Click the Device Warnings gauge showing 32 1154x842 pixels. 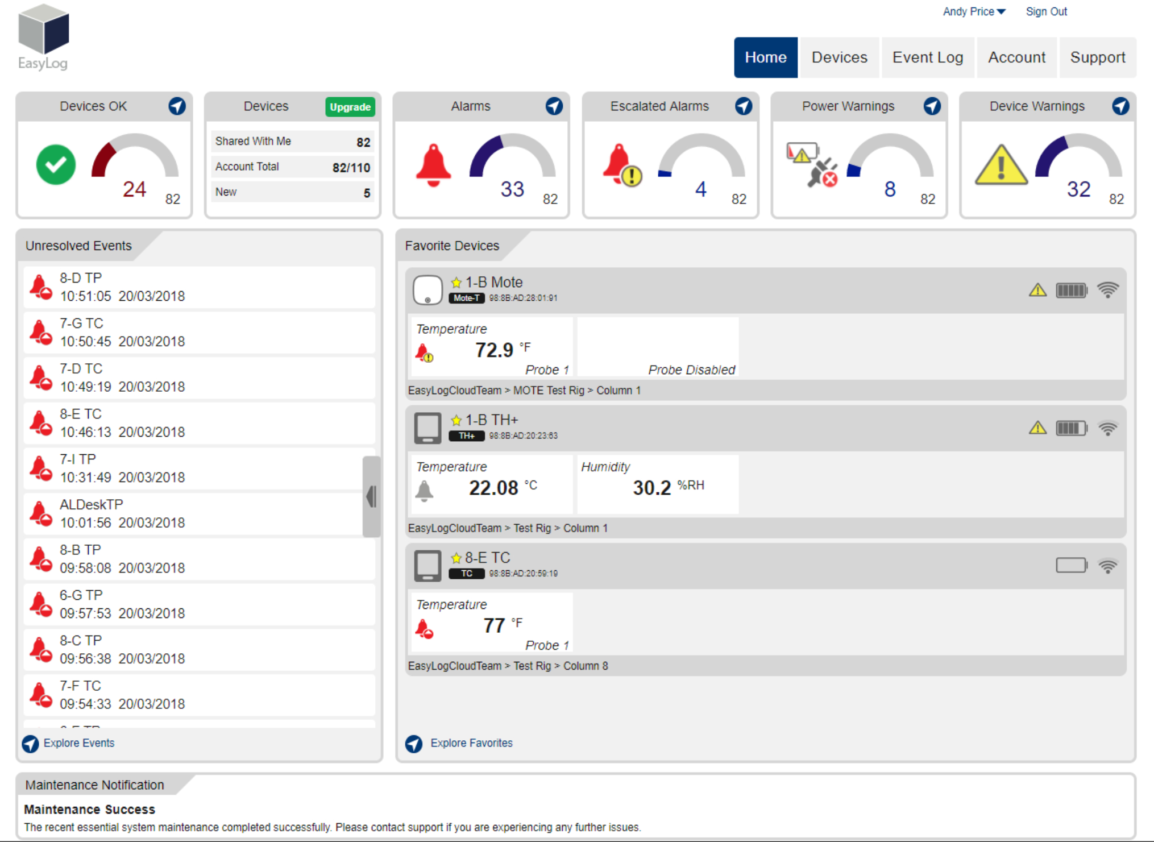(1078, 165)
